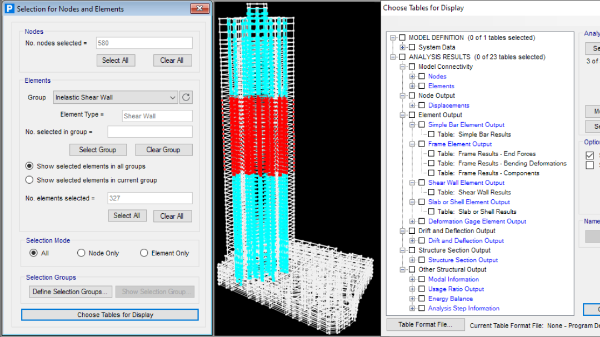Collapse the Element Output tree branch
The image size is (600, 337).
[x=402, y=115]
